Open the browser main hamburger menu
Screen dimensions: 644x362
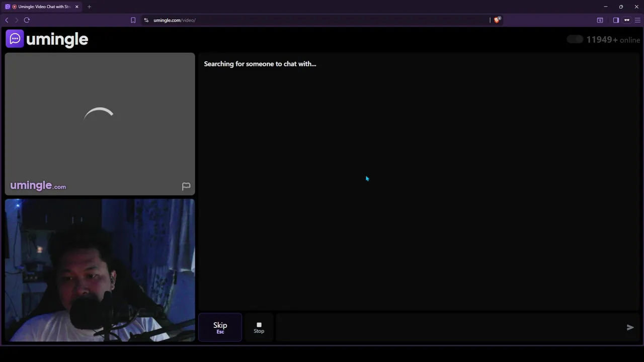click(x=637, y=20)
